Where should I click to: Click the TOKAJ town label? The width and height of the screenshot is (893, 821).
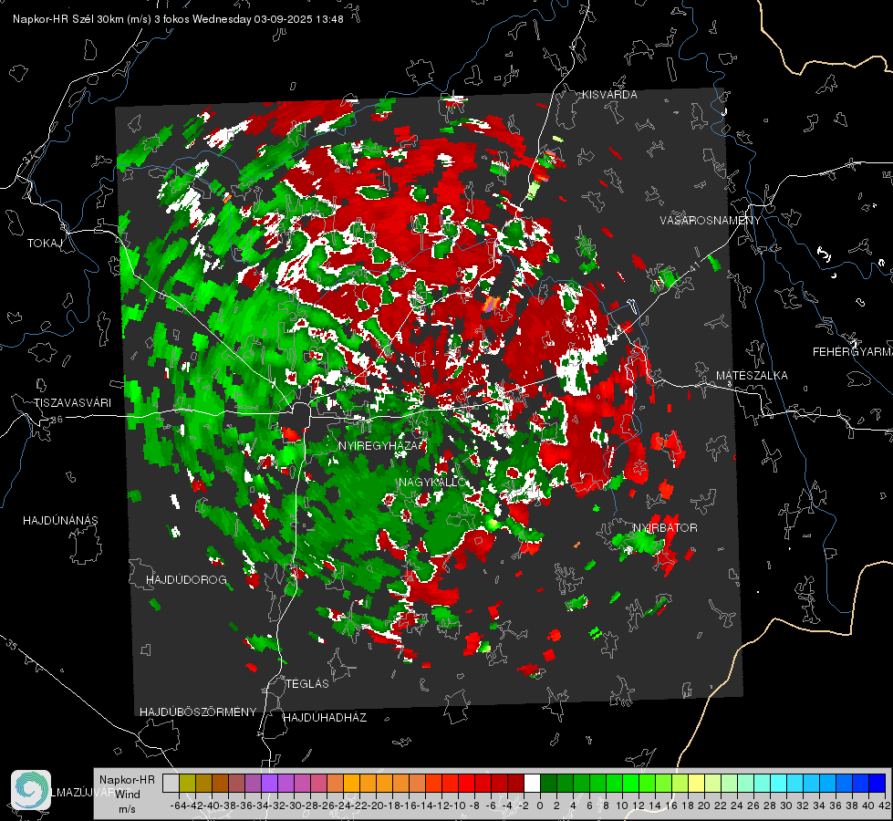pos(45,244)
